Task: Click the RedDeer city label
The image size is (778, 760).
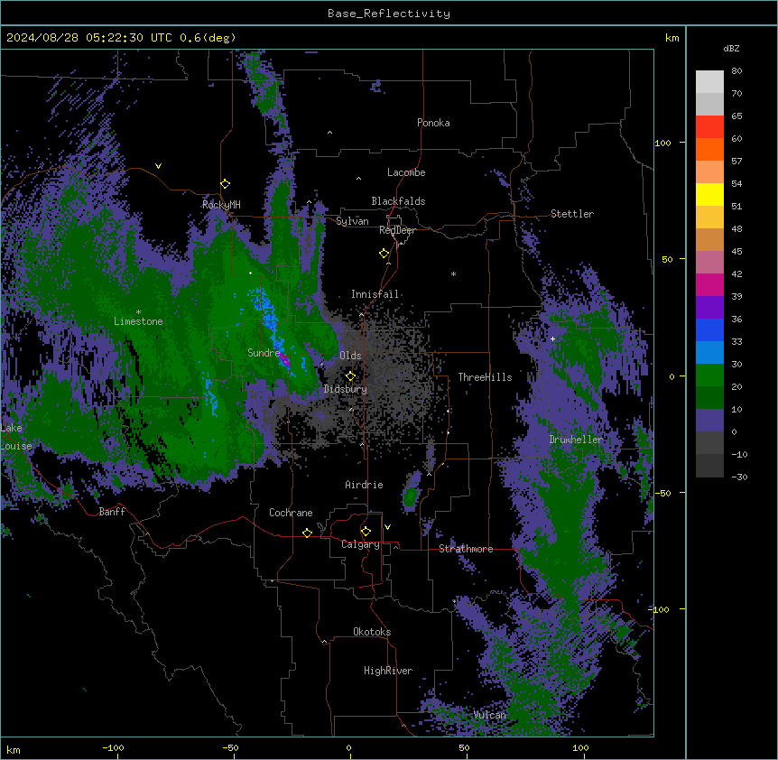Action: (397, 230)
